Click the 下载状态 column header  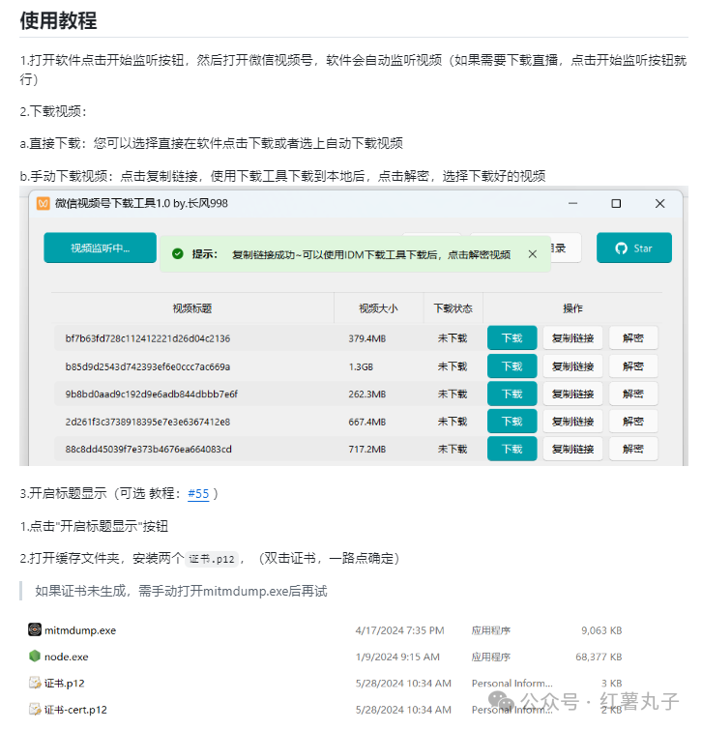[453, 308]
